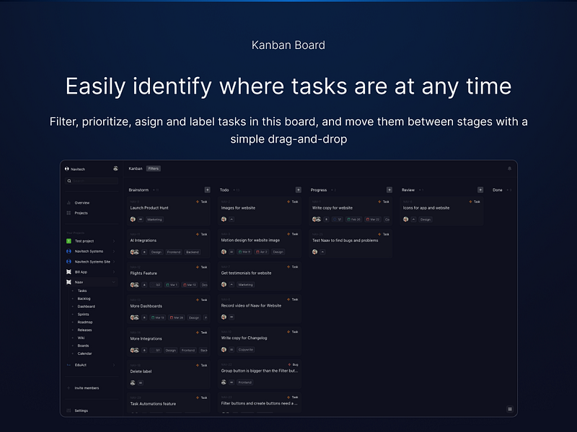Click the search magnifier icon

tap(69, 181)
